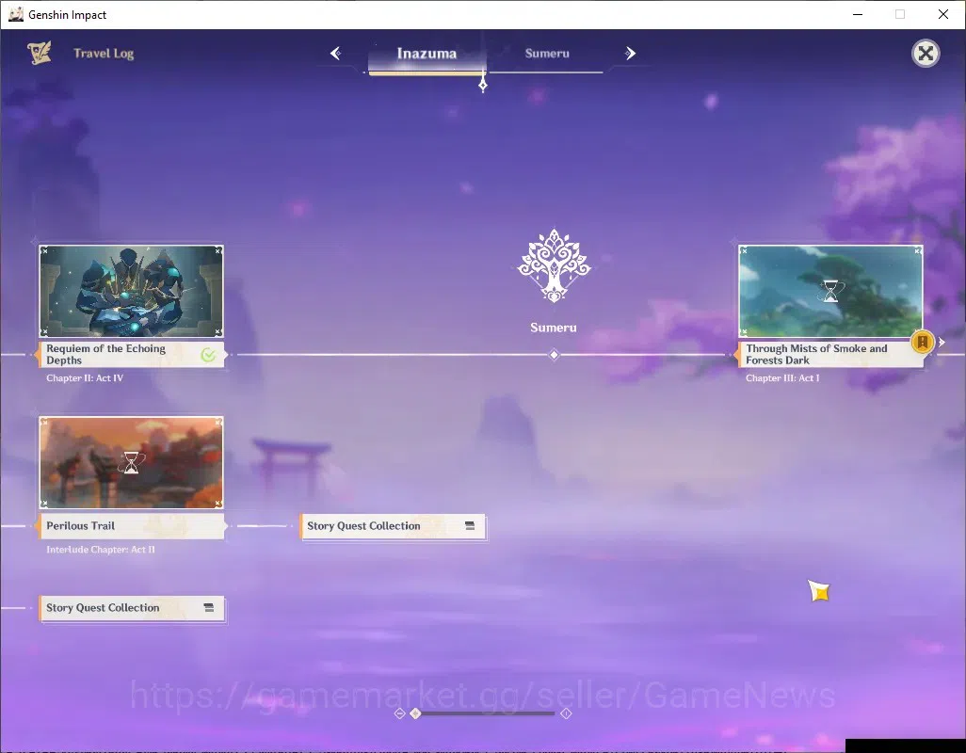This screenshot has height=753, width=966.
Task: Click the Chapter III: Act I text
Action: coord(782,378)
